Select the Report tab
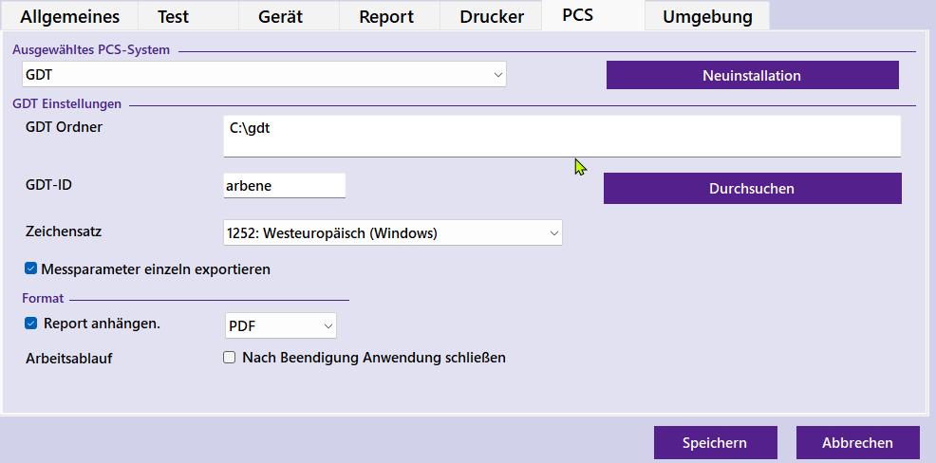The height and width of the screenshot is (463, 936). 385,16
